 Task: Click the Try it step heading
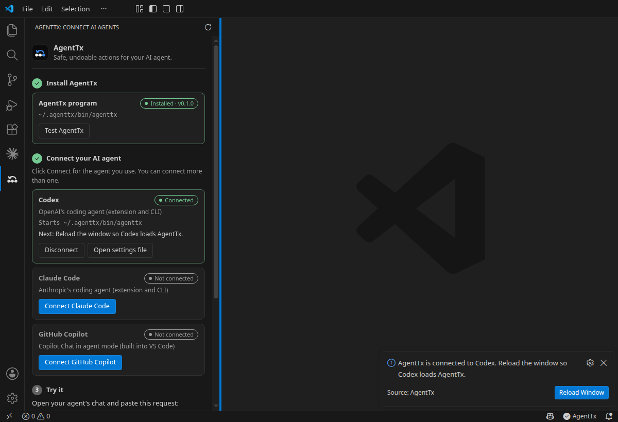pyautogui.click(x=55, y=390)
